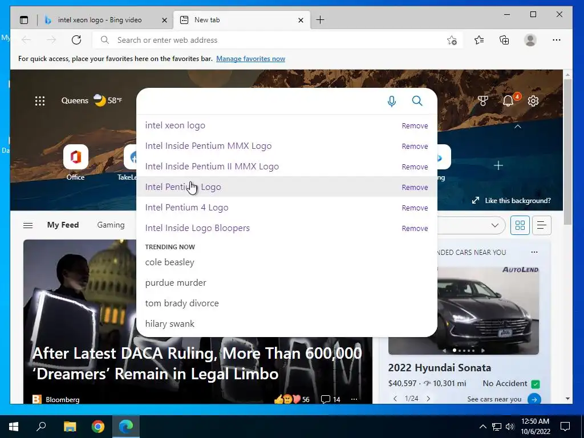Click the profile avatar icon
This screenshot has width=584, height=438.
(530, 40)
